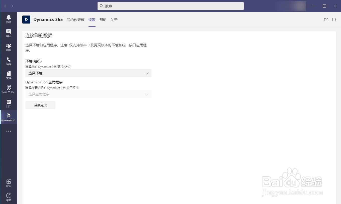Image resolution: width=341 pixels, height=204 pixels.
Task: Click the 连接您的数据 heading
Action: tap(39, 36)
